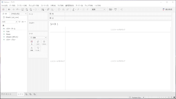The height and width of the screenshot is (99, 176).
Task: Click the サイズ (Size) marks card button
Action: [38, 43]
